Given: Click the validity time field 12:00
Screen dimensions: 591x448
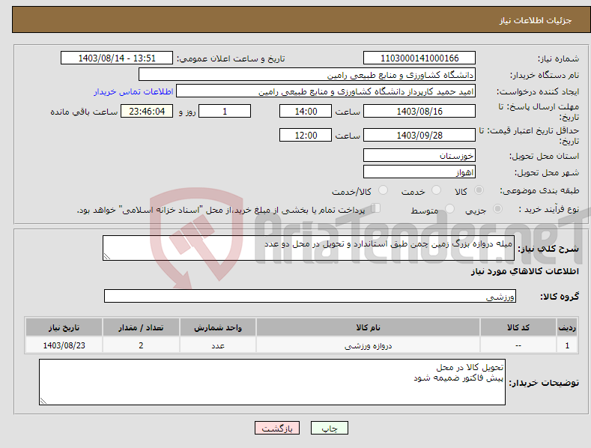Looking at the screenshot, I should 306,135.
